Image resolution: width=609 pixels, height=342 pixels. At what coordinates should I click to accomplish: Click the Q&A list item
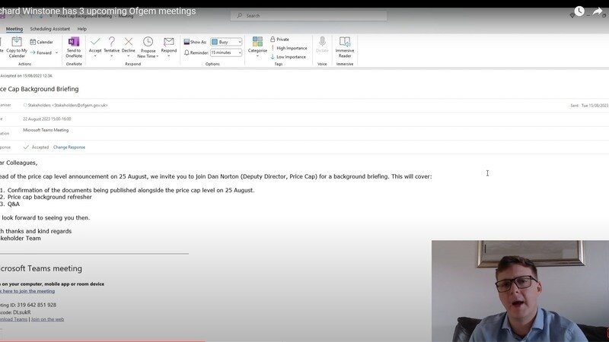[x=14, y=204]
